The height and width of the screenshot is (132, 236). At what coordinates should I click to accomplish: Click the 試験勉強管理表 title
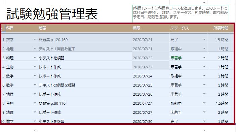[52, 14]
